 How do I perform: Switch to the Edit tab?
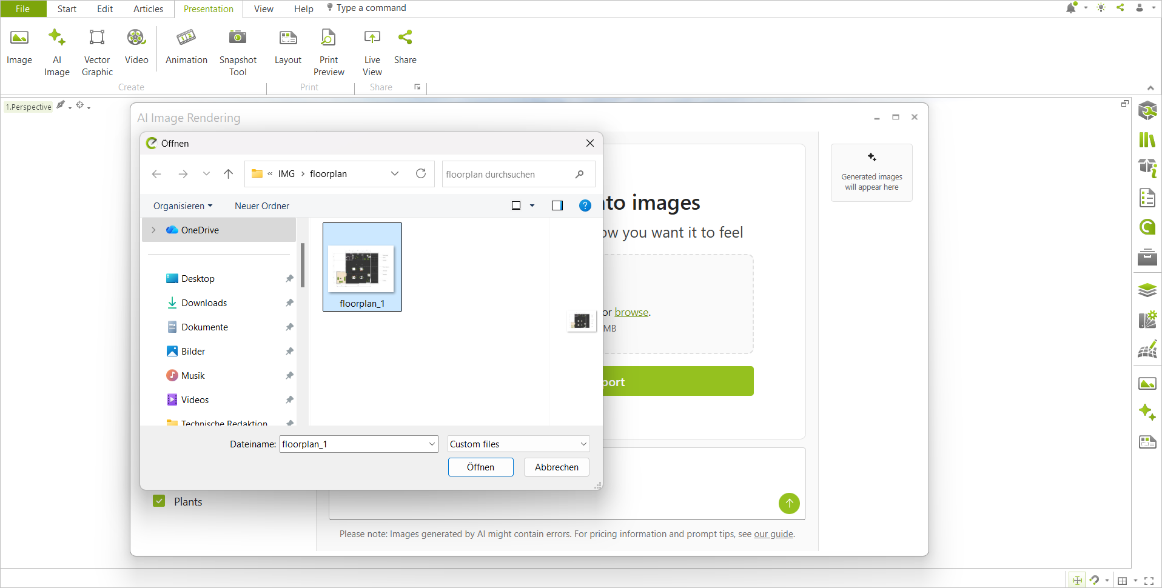click(105, 8)
